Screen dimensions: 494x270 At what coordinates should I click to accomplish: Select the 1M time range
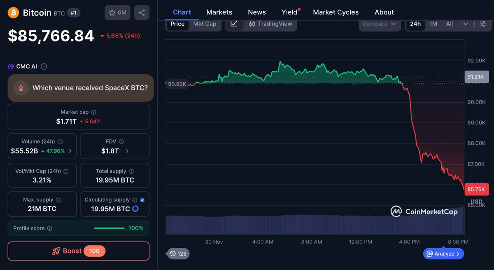433,24
